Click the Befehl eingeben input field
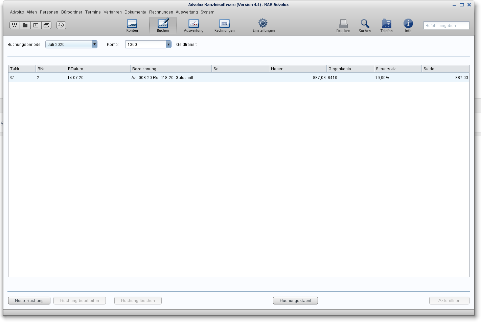 coord(446,25)
